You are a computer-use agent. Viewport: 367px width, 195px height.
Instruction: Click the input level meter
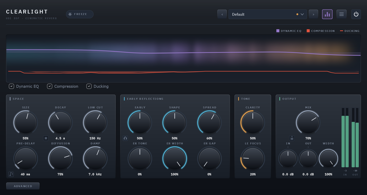click(x=345, y=137)
